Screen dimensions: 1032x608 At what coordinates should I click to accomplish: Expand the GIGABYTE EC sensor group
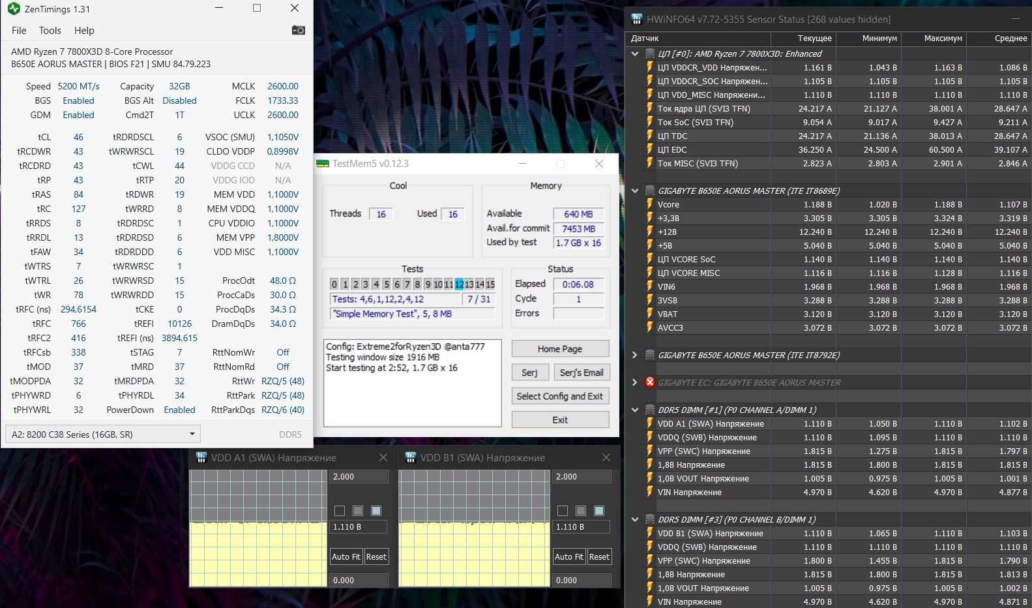[635, 382]
